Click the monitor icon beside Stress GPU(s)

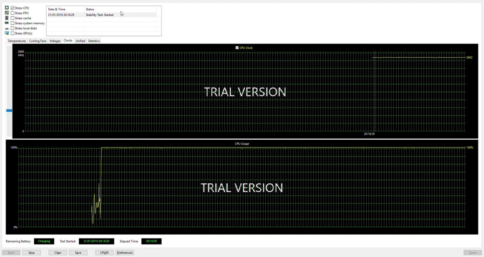(7, 33)
